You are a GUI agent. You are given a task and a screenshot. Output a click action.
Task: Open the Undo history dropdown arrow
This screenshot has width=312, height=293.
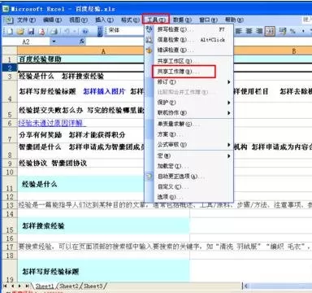[x=74, y=31]
